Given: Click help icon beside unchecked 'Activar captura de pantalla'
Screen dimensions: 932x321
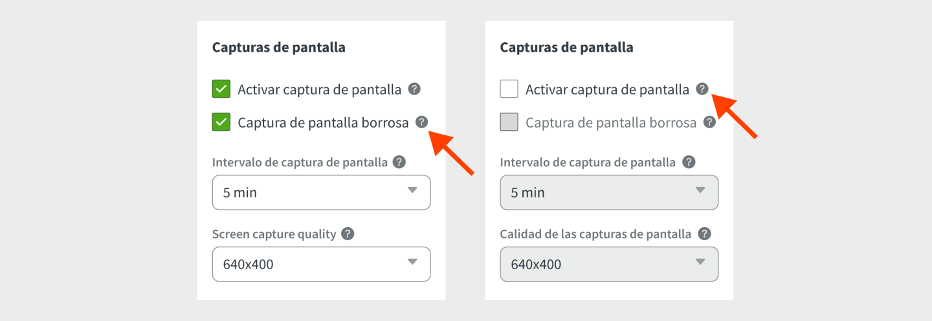Looking at the screenshot, I should tap(702, 89).
